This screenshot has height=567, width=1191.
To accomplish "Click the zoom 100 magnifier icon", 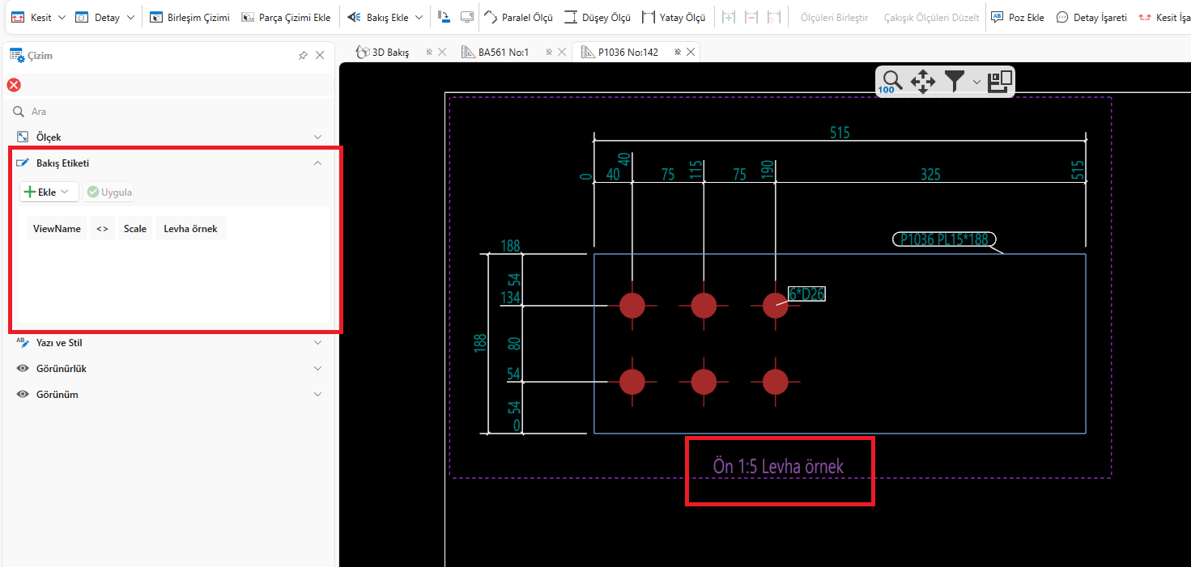I will tap(891, 81).
